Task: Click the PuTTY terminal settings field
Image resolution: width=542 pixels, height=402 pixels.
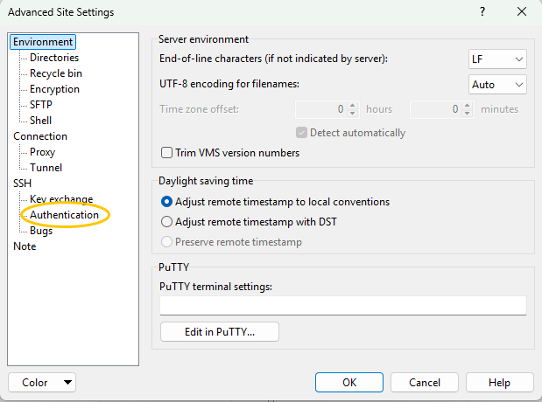Action: (343, 305)
